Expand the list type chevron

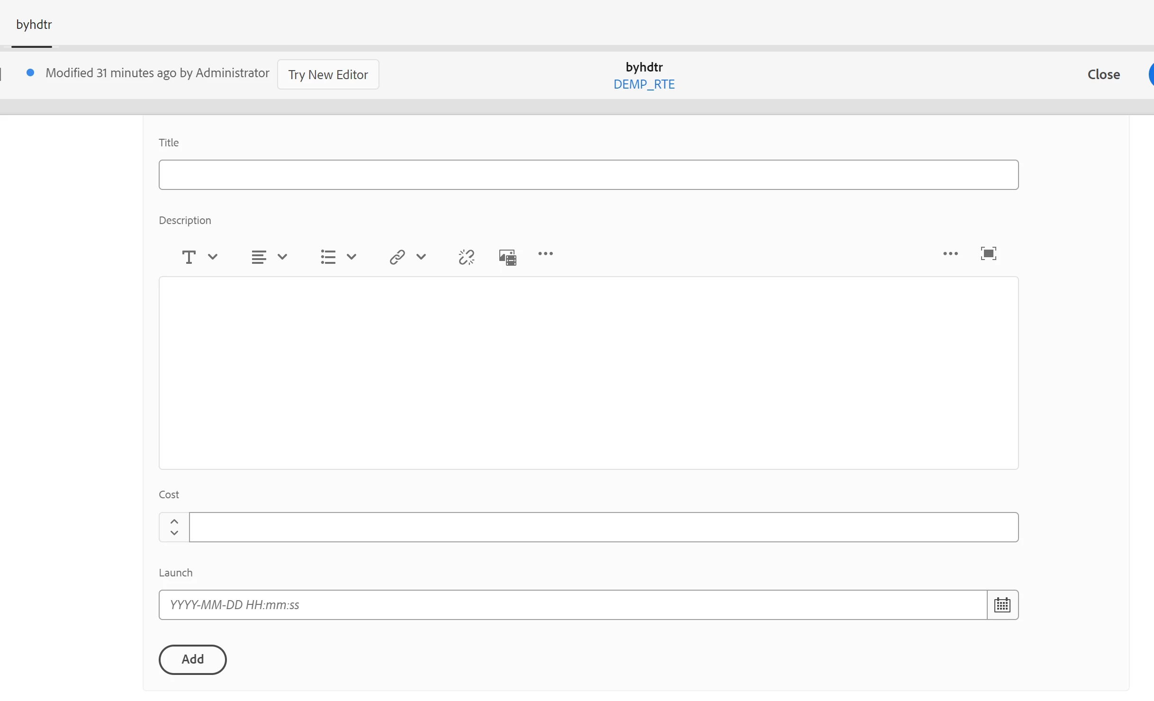352,257
